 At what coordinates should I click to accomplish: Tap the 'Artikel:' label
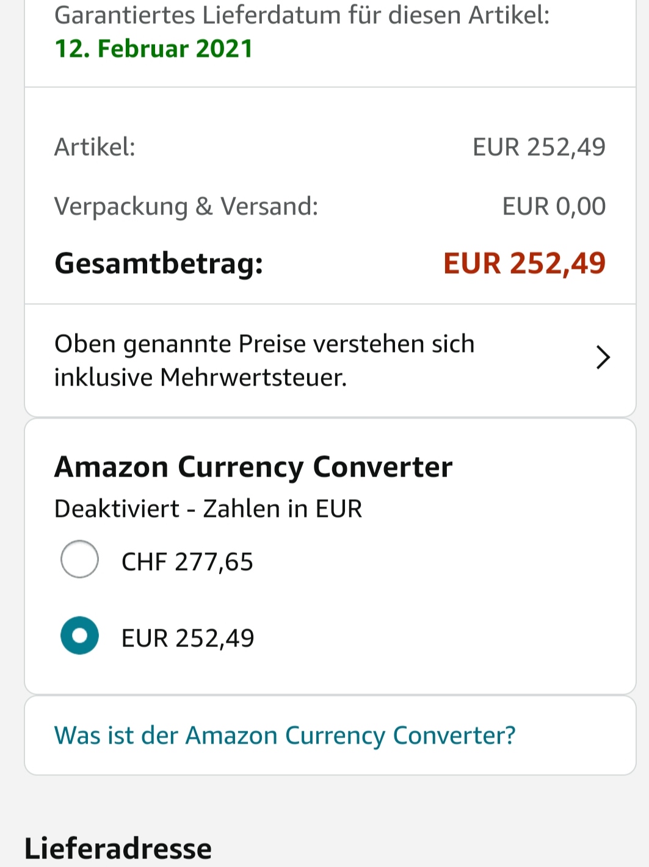pyautogui.click(x=95, y=147)
